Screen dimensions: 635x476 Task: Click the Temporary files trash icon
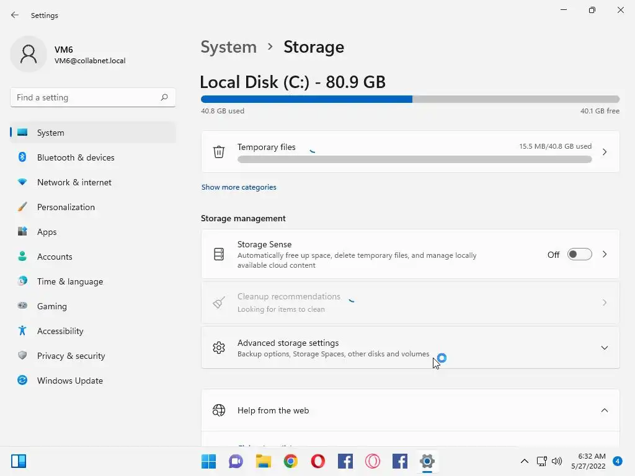click(x=219, y=152)
